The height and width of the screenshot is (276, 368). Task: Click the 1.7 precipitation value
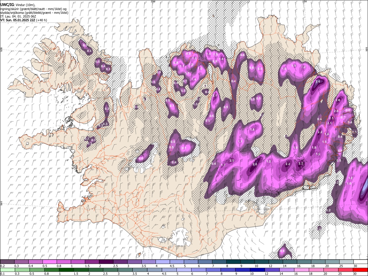pyautogui.click(x=223, y=165)
